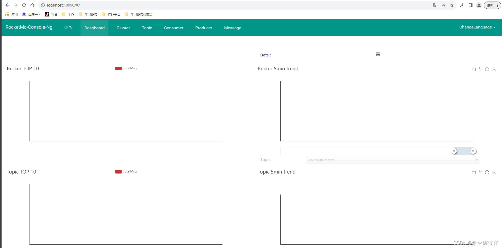Open the 学习链接 bookmark folder

coord(88,14)
